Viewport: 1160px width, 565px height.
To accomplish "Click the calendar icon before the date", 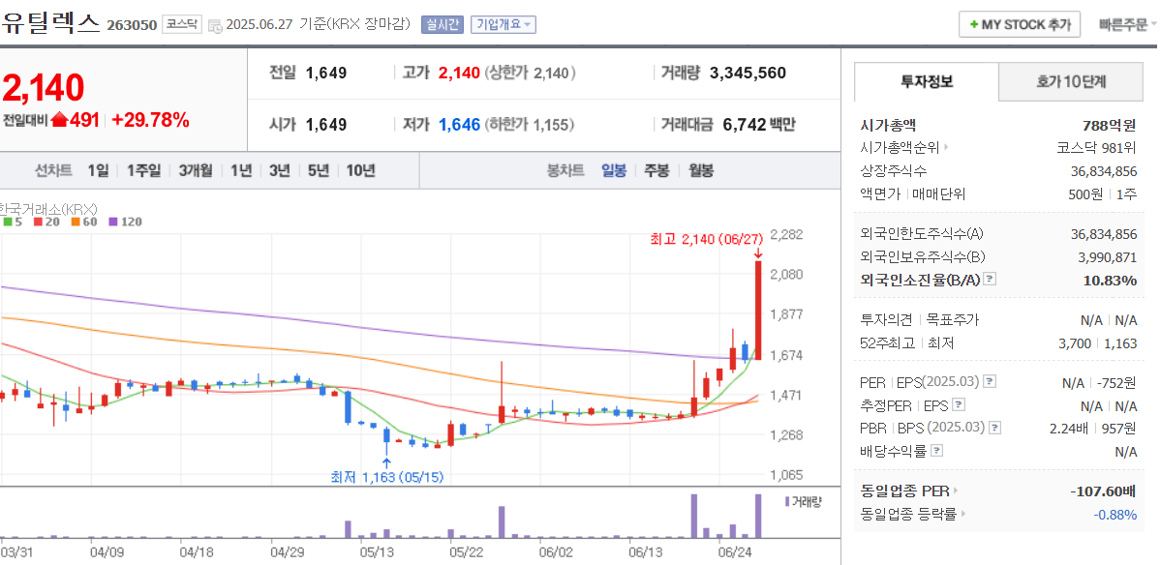I will (x=215, y=25).
